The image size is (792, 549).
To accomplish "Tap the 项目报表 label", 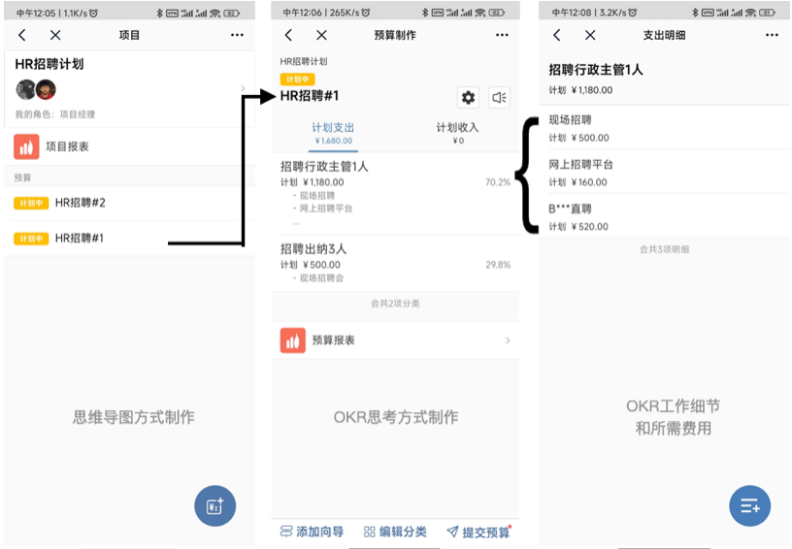I will pos(67,146).
